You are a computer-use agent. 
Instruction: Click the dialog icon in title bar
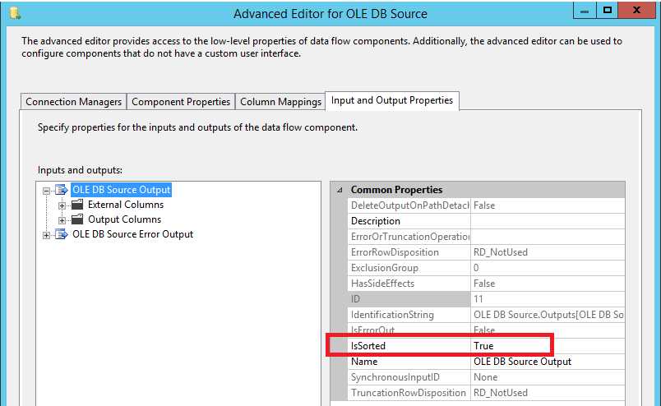coord(15,13)
